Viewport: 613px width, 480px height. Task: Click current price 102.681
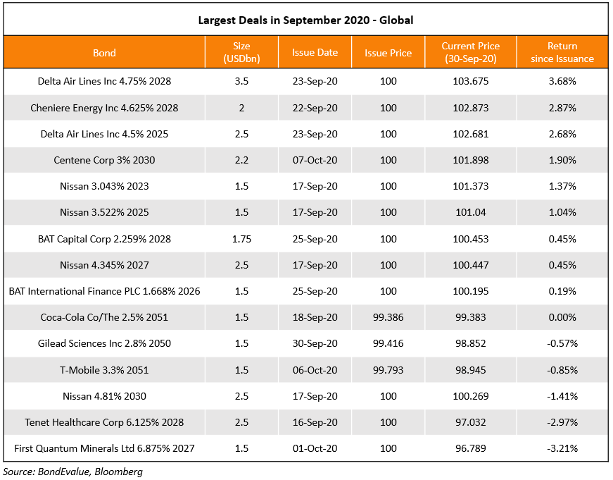(x=471, y=134)
